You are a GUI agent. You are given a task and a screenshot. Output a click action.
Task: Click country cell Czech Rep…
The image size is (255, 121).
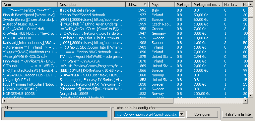point(162,24)
